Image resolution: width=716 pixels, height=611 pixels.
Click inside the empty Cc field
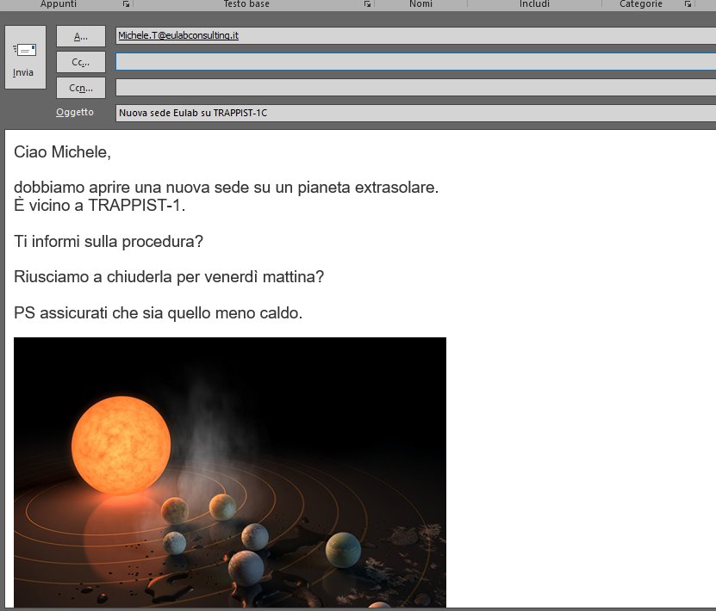point(345,61)
